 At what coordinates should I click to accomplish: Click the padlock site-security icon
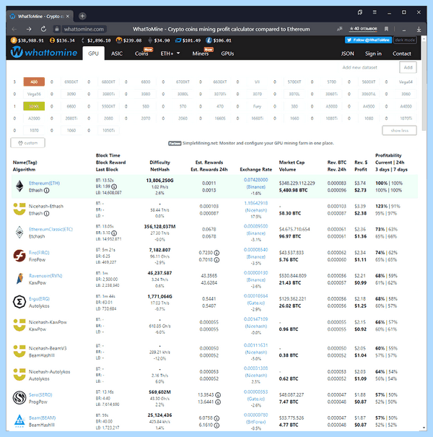57,29
